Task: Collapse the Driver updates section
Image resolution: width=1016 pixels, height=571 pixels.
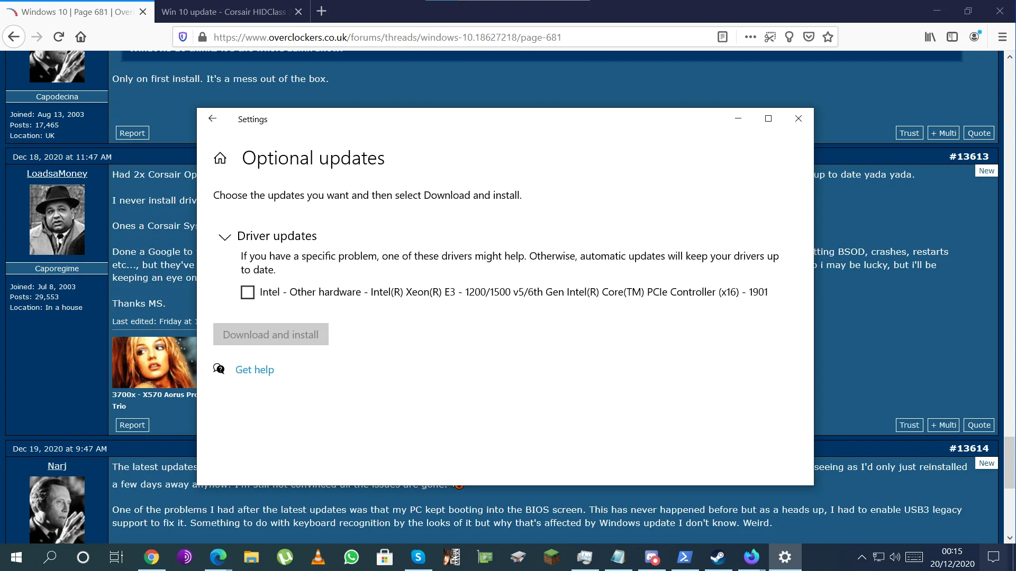Action: pyautogui.click(x=225, y=236)
